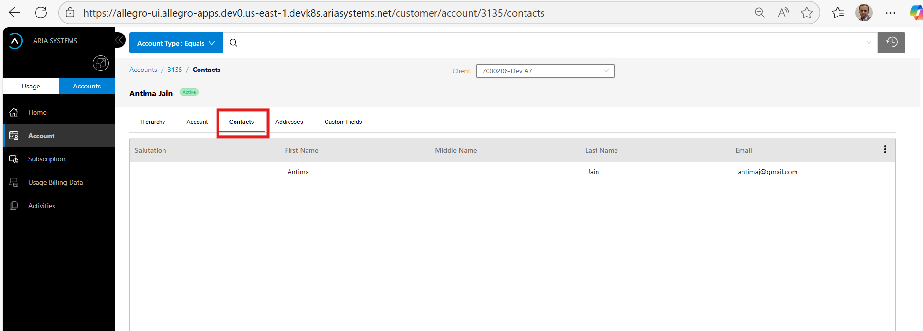The image size is (923, 331).
Task: Open the Client selector dropdown
Action: click(x=545, y=71)
